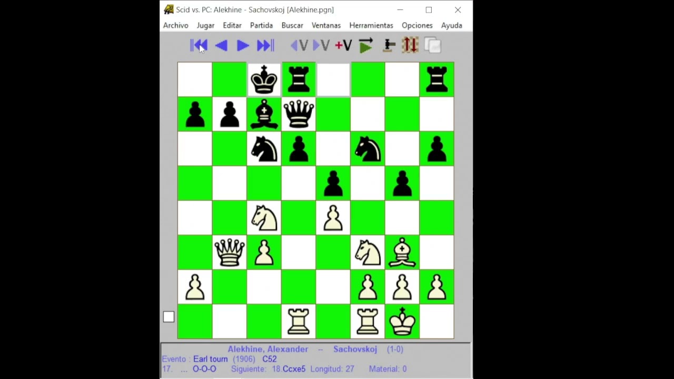The height and width of the screenshot is (379, 674).
Task: Maximize the Scid vs. PC window
Action: (429, 9)
